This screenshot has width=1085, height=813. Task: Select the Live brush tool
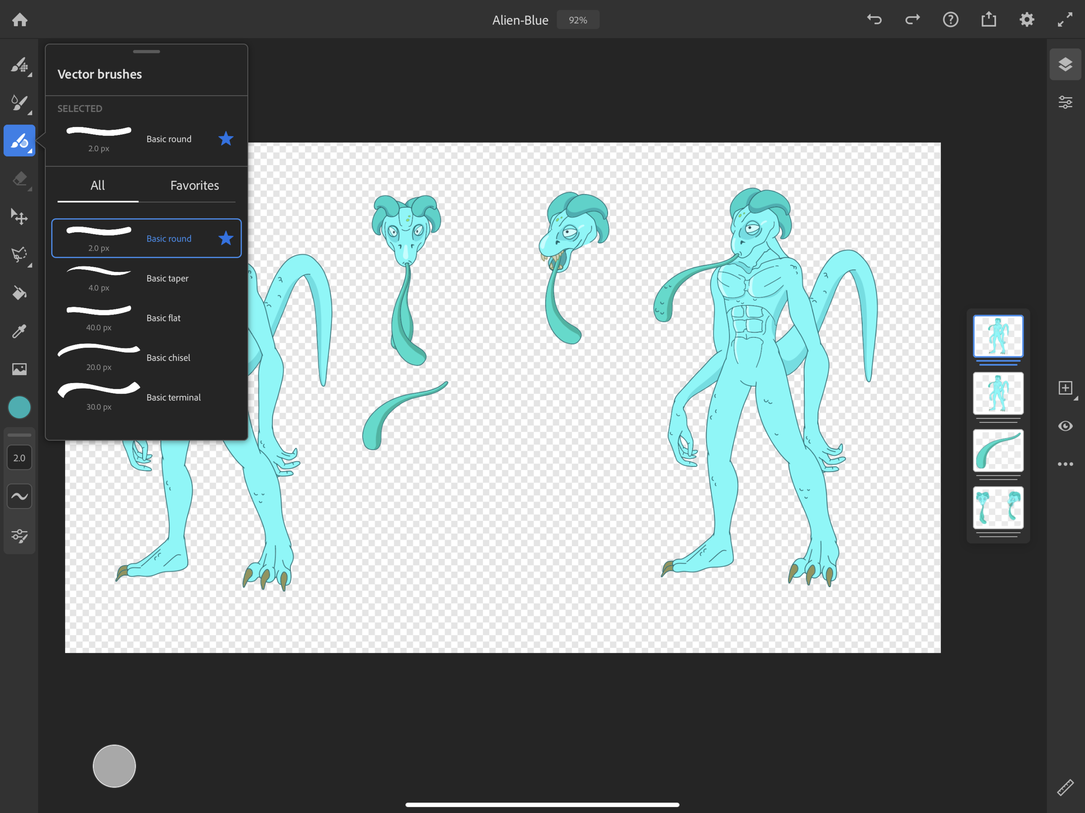19,103
